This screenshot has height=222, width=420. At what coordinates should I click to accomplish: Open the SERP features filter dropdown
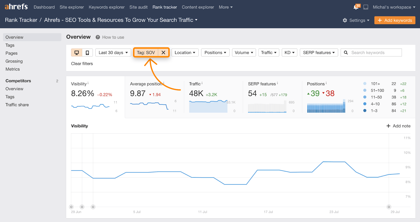pyautogui.click(x=319, y=53)
